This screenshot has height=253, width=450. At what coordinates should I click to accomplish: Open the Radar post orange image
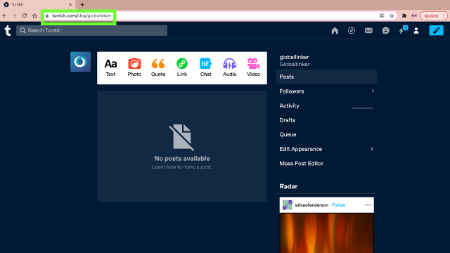[326, 233]
